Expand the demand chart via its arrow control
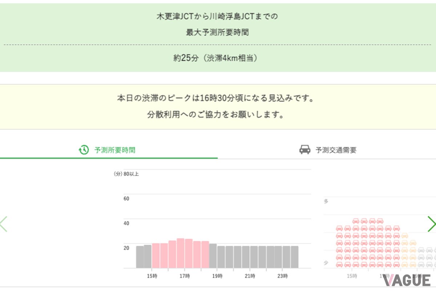 432,224
